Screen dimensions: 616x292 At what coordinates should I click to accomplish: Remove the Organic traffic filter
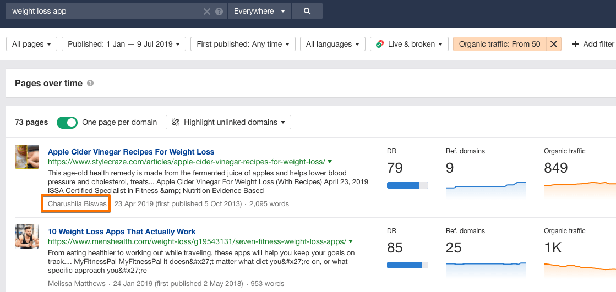pyautogui.click(x=554, y=44)
